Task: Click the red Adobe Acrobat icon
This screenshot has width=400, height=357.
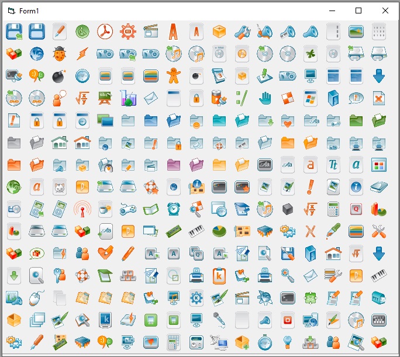Action: tap(105, 32)
